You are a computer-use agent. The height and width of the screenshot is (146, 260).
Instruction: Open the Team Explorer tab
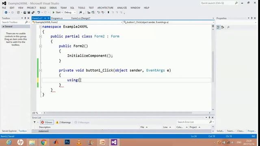pos(230,131)
